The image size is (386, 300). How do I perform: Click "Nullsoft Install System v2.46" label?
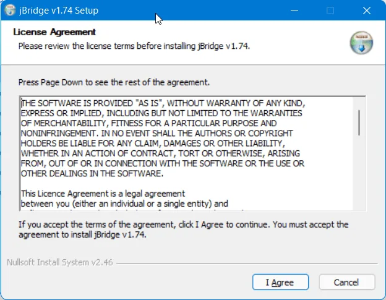(60, 262)
